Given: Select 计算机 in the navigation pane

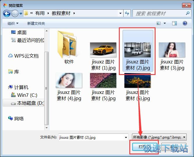Looking at the screenshot, I should point(21,87).
